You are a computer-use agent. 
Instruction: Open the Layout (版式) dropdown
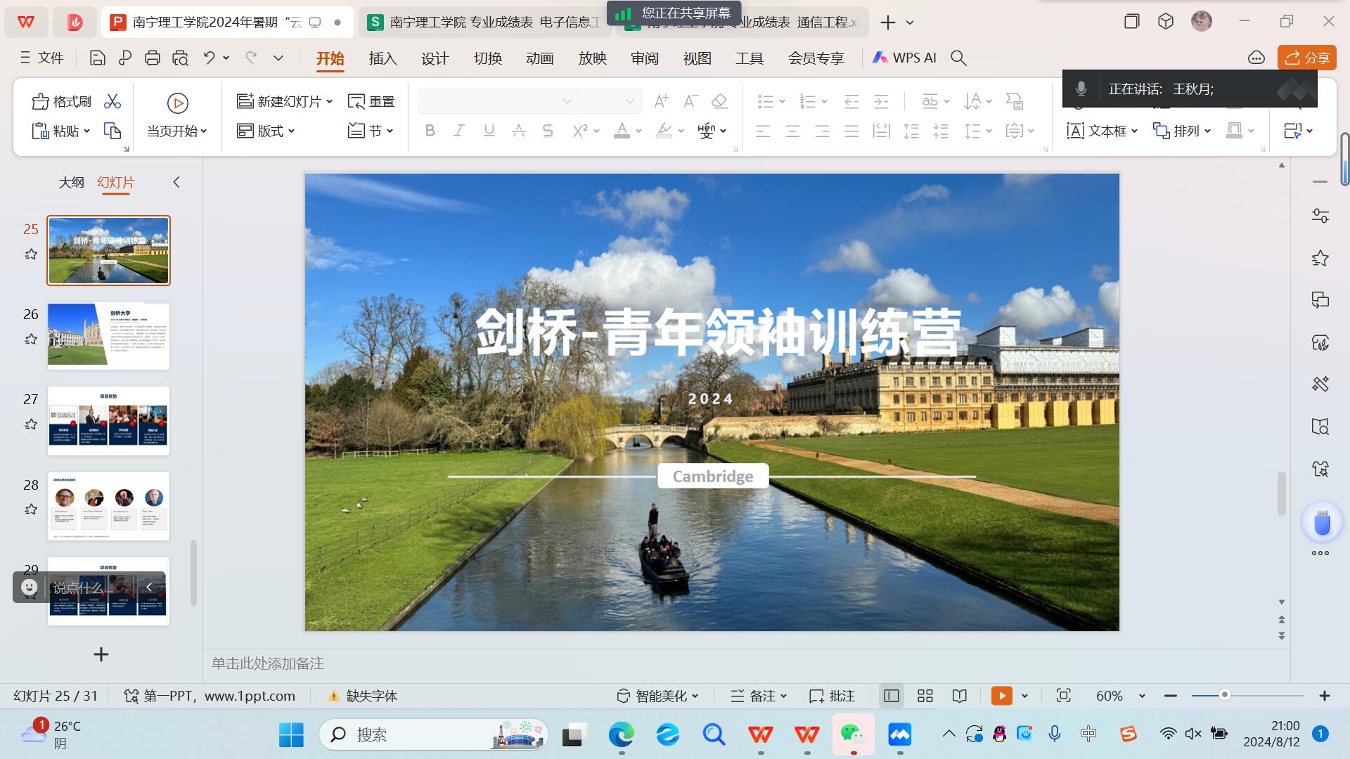click(x=266, y=131)
